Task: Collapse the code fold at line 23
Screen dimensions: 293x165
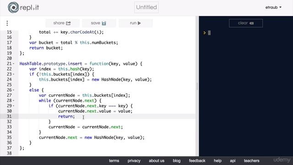Action: 14,74
